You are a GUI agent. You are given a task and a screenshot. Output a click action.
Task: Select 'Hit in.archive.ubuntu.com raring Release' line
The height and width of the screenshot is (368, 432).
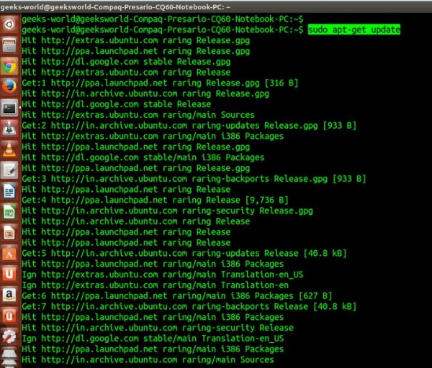click(136, 221)
